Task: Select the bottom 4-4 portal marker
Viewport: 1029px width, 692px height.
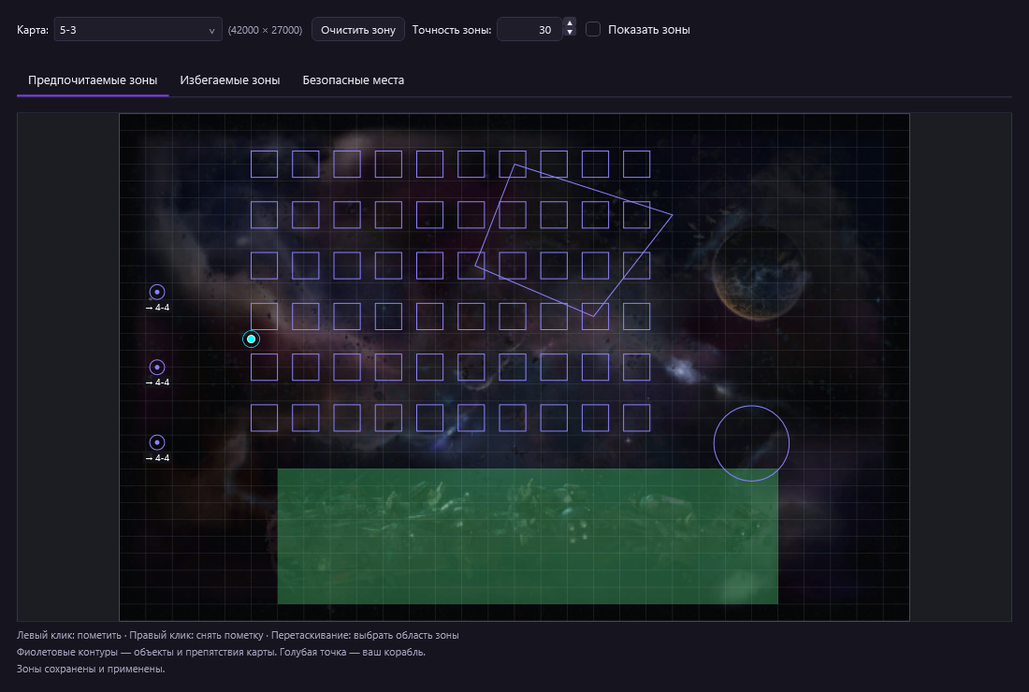Action: pyautogui.click(x=157, y=442)
